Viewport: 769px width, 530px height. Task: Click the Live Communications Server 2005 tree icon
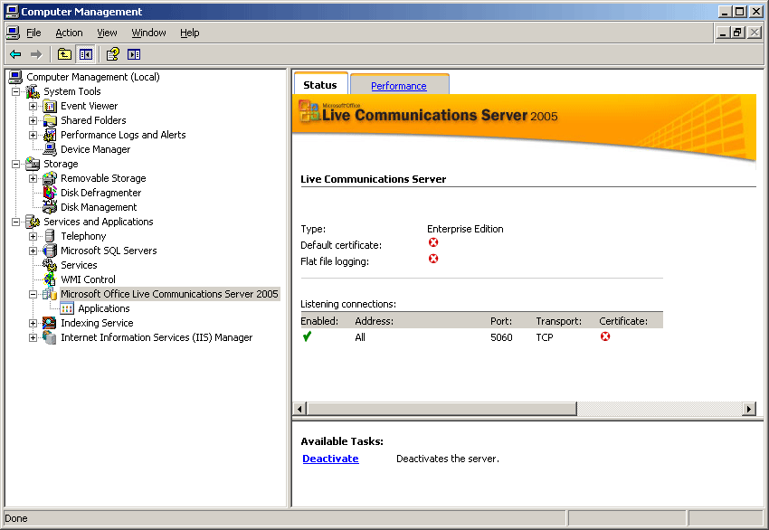tap(50, 294)
